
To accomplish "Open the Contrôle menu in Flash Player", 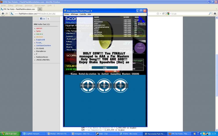I will 83,14.
